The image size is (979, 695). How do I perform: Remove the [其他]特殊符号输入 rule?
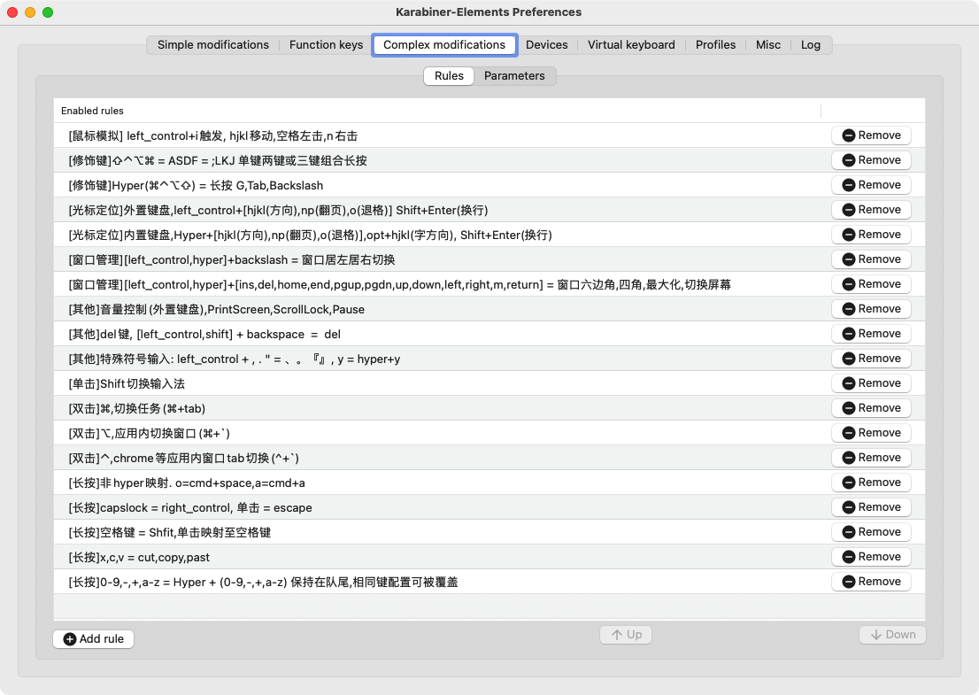click(871, 359)
